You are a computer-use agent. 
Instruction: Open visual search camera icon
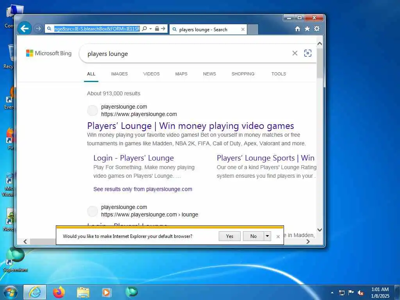[x=308, y=53]
